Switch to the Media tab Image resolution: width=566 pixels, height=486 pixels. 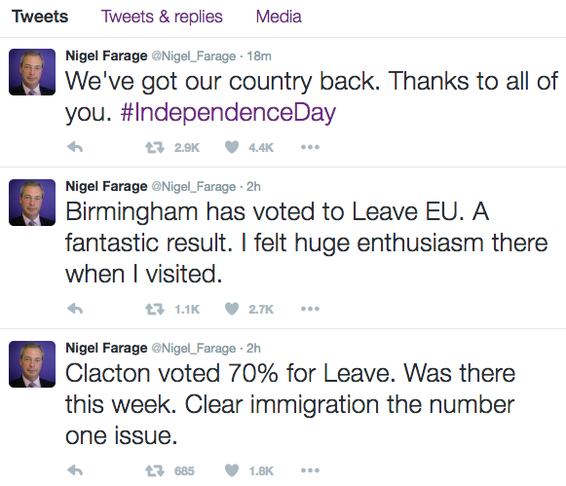pyautogui.click(x=279, y=17)
